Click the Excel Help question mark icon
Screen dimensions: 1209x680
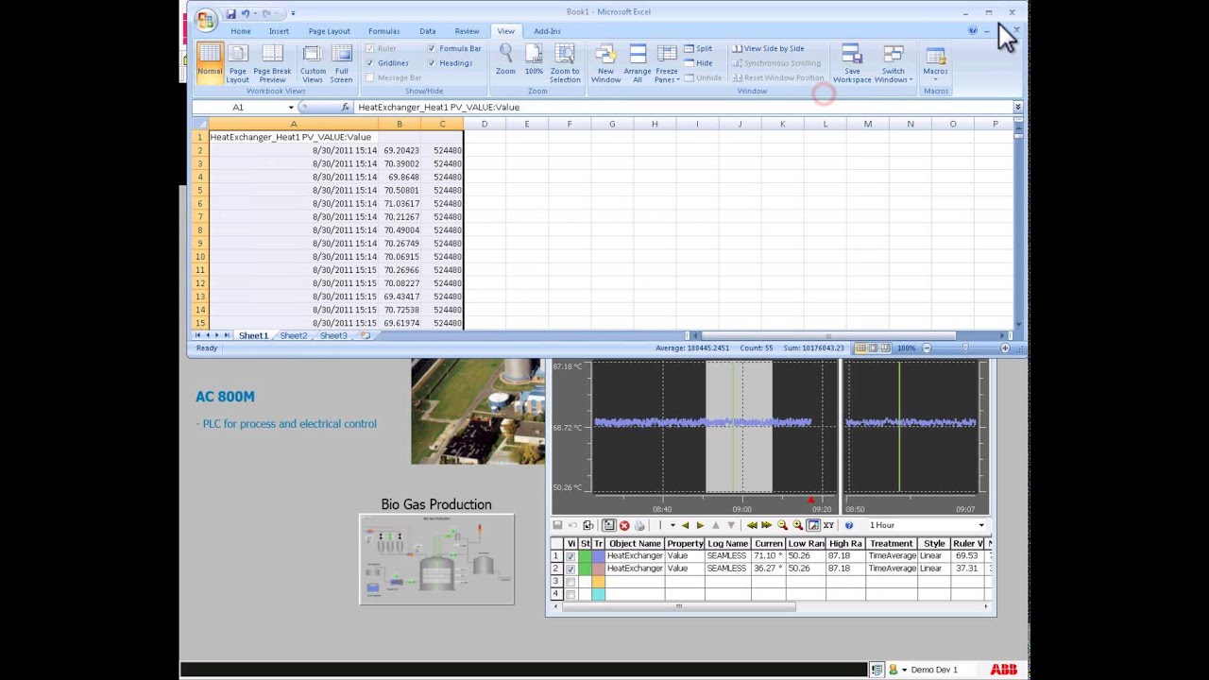(x=972, y=31)
